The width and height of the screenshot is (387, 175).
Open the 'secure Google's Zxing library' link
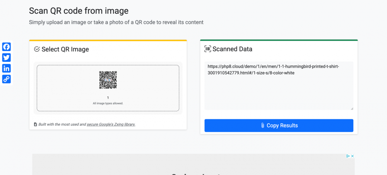click(111, 124)
